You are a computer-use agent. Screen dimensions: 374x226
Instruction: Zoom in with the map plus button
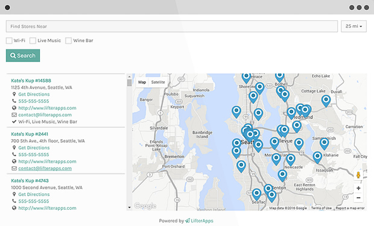click(358, 188)
